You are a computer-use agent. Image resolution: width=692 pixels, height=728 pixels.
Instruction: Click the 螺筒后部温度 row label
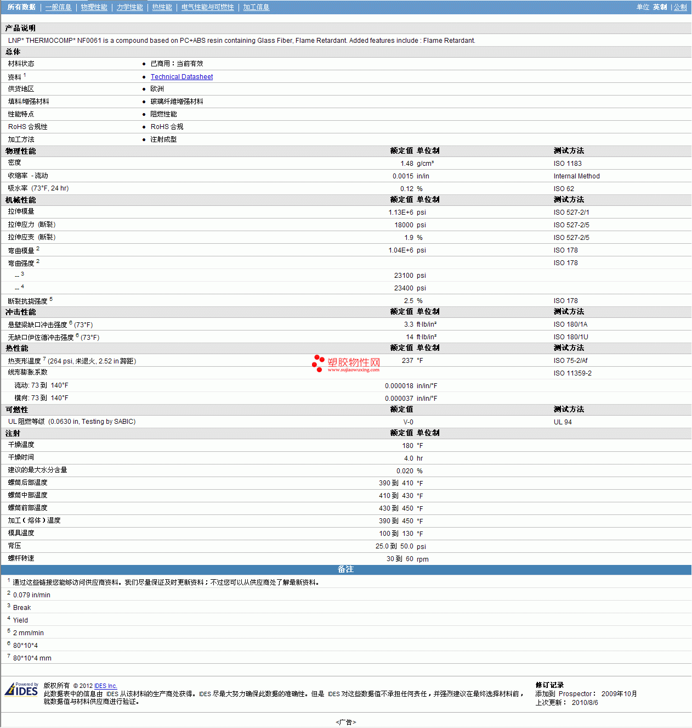point(28,483)
